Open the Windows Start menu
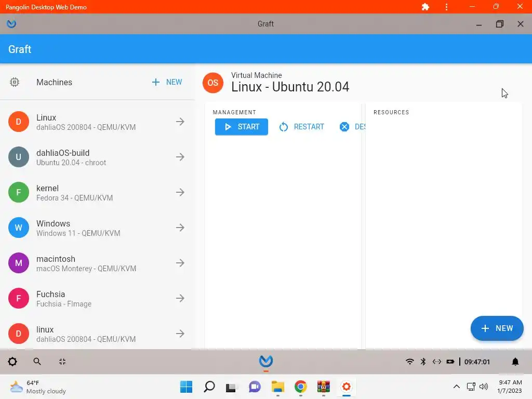 pos(186,387)
